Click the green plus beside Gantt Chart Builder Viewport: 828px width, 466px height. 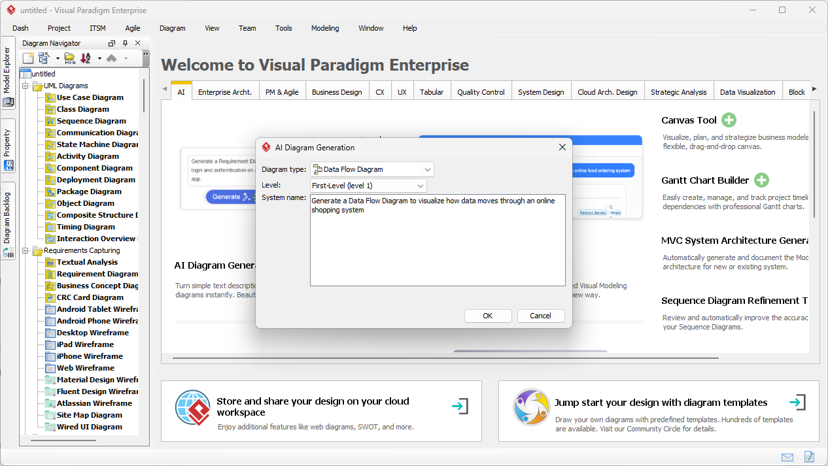(763, 180)
